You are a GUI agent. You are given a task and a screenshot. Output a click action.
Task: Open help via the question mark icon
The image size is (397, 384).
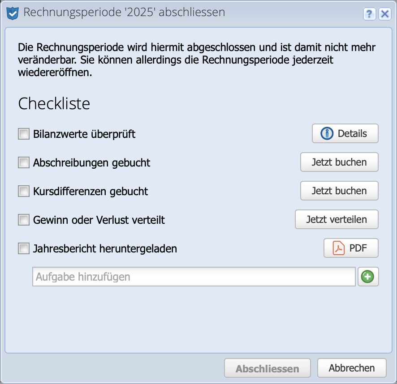(369, 14)
